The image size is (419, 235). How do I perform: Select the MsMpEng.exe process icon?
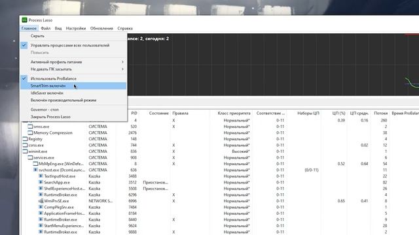tap(35, 164)
